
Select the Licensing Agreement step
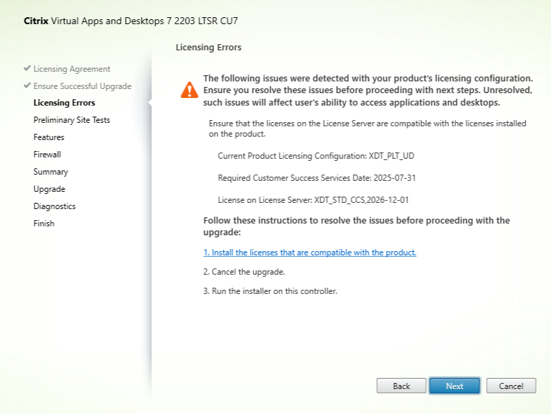[x=71, y=69]
